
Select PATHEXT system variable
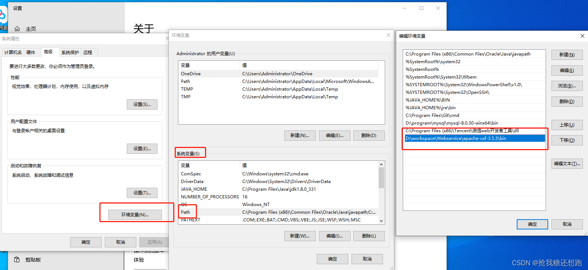[278, 220]
